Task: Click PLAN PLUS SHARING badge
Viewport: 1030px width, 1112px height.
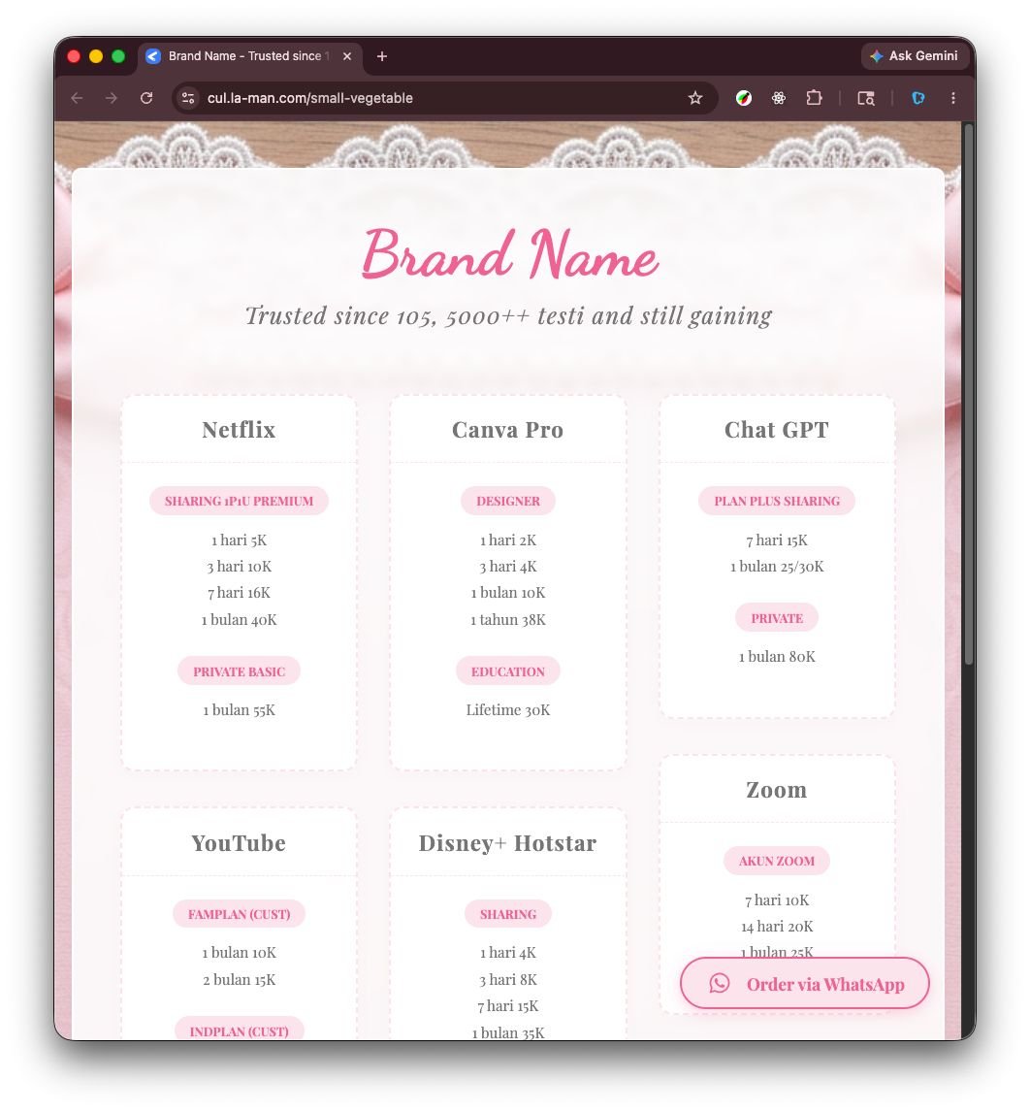Action: pos(776,501)
